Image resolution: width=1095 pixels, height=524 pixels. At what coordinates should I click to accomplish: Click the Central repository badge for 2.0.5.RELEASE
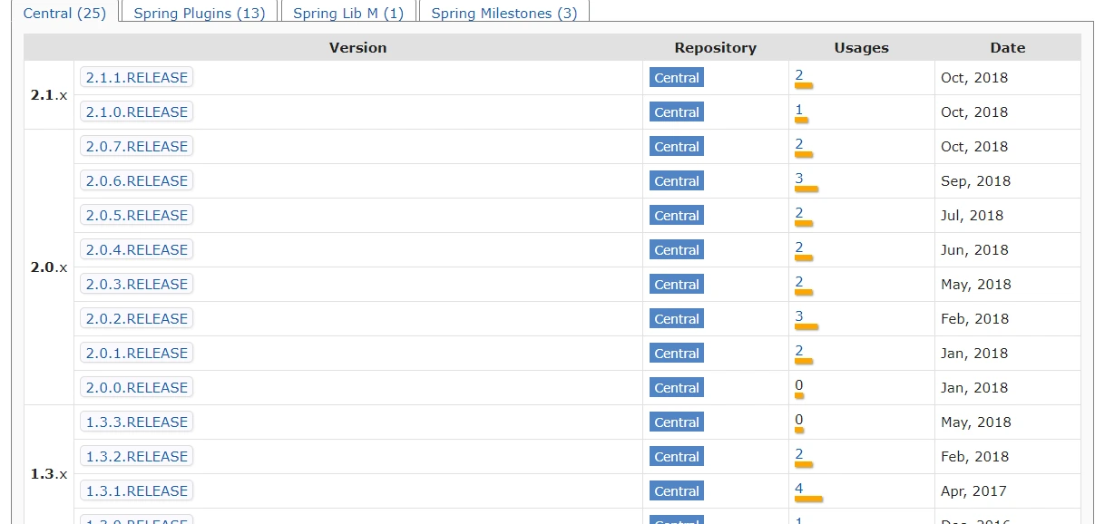[x=677, y=216]
